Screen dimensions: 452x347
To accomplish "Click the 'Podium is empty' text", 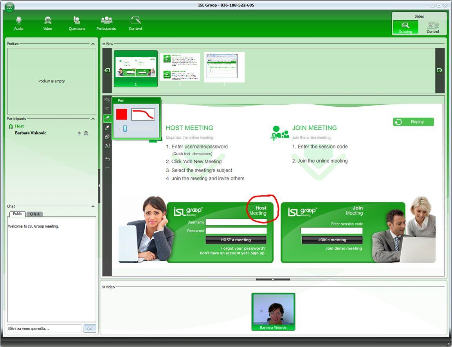I will [x=52, y=81].
